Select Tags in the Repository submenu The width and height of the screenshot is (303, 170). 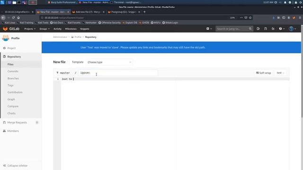[x=10, y=85]
